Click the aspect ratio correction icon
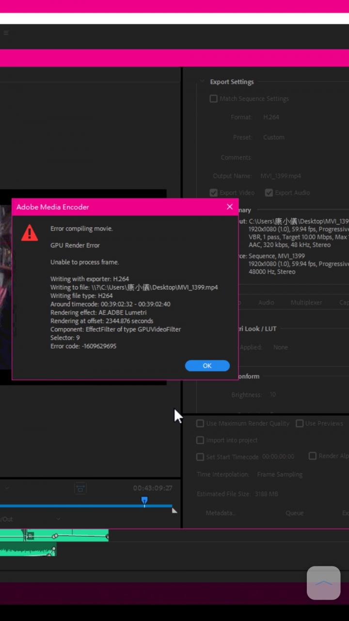Image resolution: width=349 pixels, height=621 pixels. click(x=80, y=488)
